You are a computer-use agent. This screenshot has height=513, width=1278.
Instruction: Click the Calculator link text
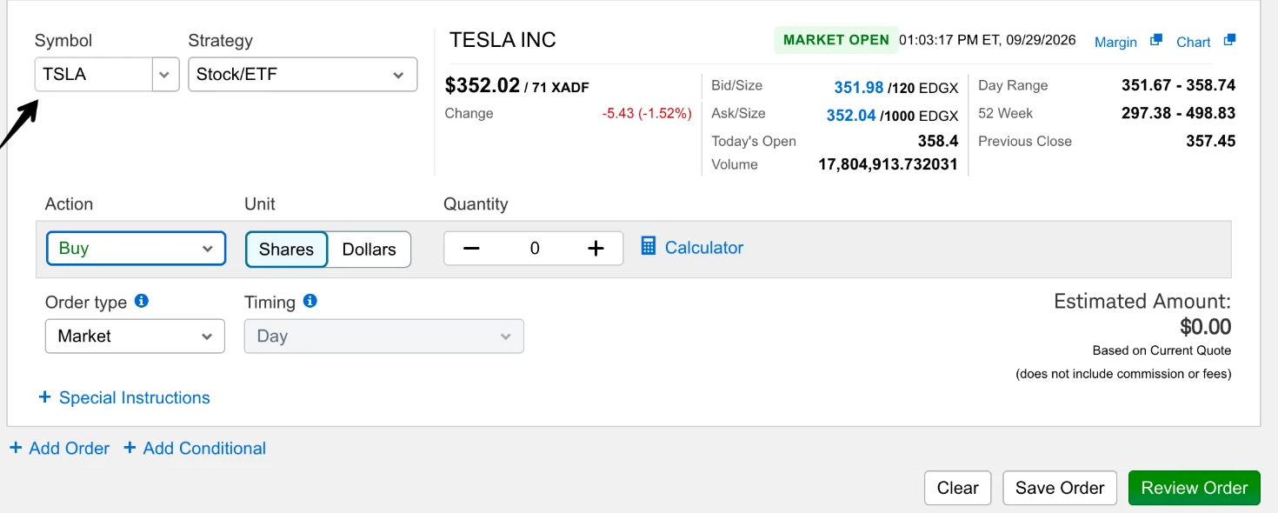[x=704, y=248]
